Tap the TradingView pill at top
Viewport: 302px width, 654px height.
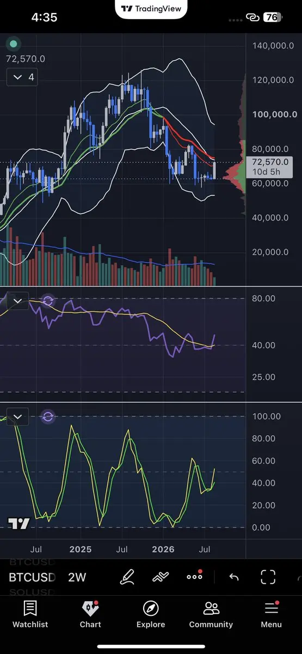[151, 9]
